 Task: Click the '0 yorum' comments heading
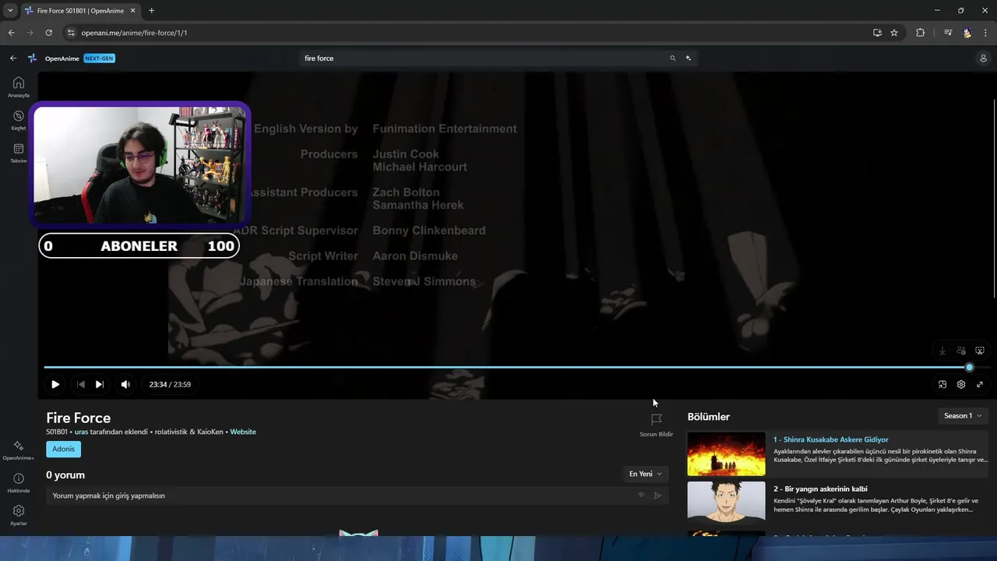click(x=65, y=475)
